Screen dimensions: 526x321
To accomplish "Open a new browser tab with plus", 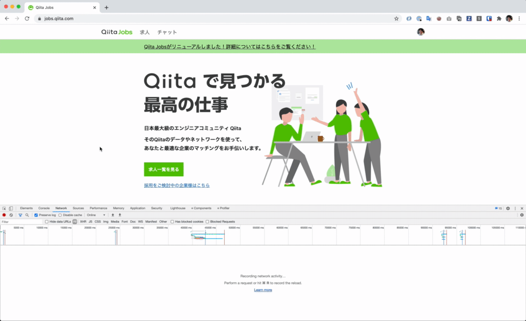I will [106, 7].
